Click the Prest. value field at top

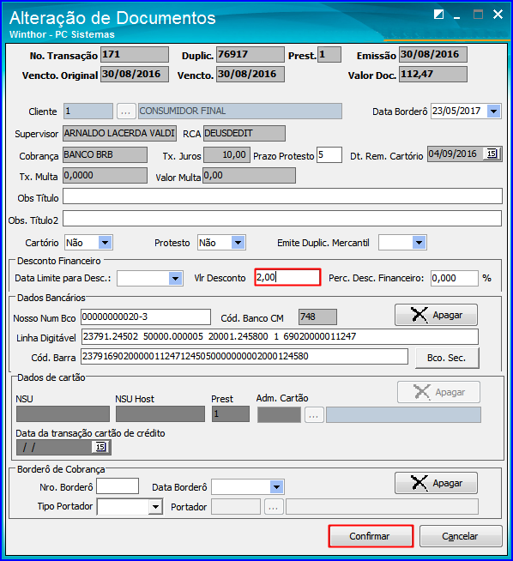point(329,54)
